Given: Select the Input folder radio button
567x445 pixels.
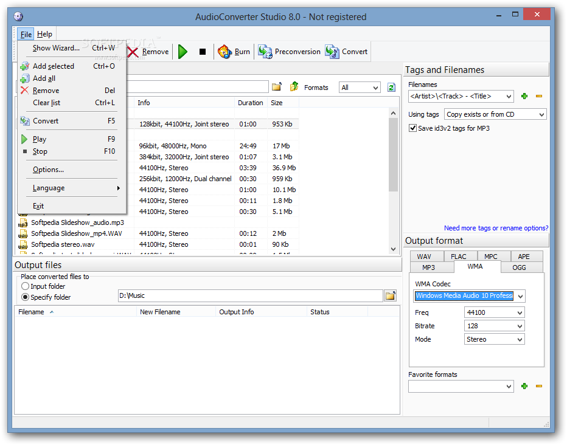Looking at the screenshot, I should (25, 286).
